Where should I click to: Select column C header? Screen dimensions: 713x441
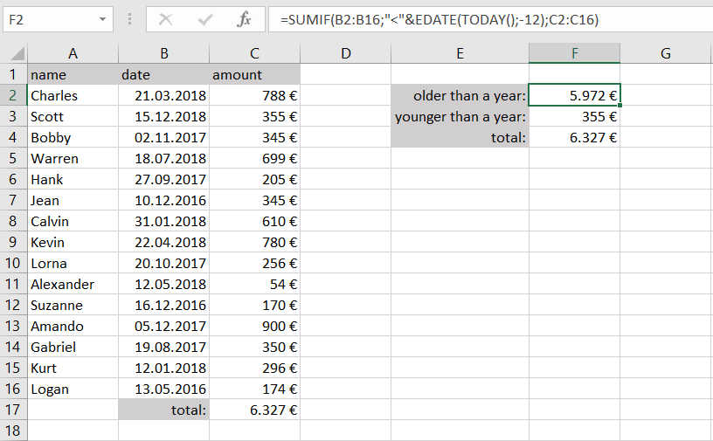point(254,53)
